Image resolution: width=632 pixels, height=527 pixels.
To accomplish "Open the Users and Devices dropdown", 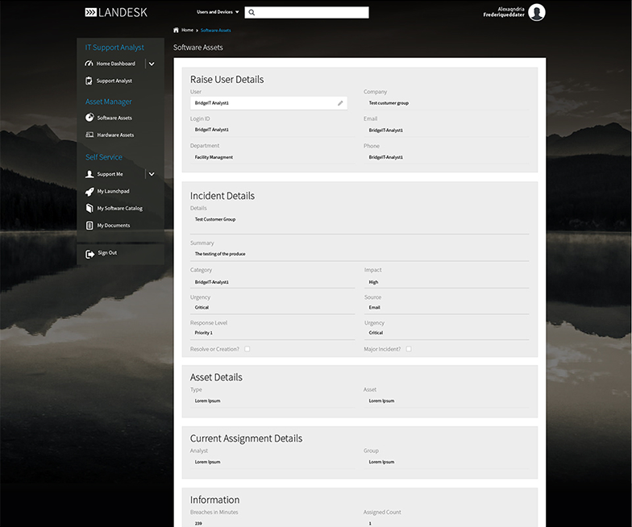I will click(x=218, y=12).
